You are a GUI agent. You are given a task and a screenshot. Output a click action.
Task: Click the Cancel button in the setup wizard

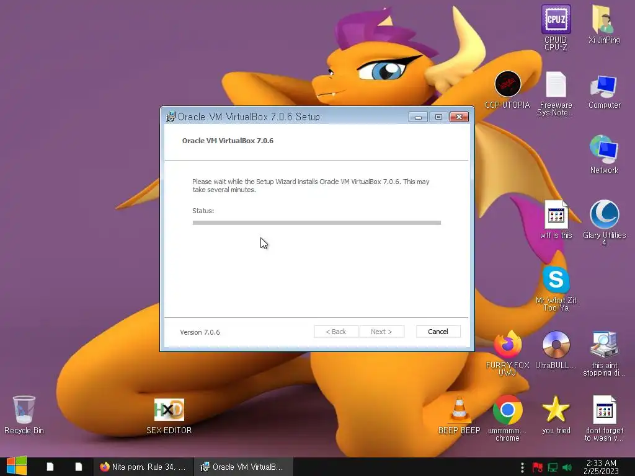pos(438,332)
